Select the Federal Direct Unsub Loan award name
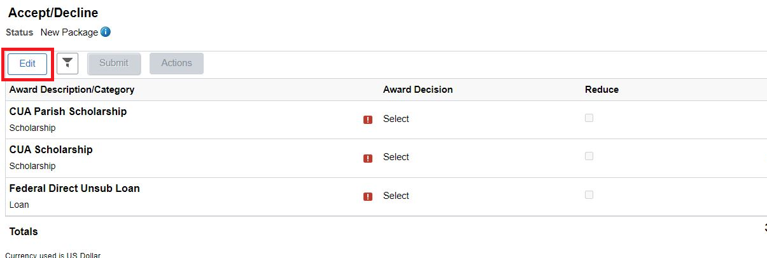 (74, 188)
